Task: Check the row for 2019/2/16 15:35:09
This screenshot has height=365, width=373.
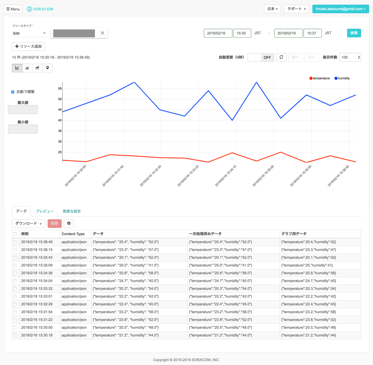Action: coord(15,265)
